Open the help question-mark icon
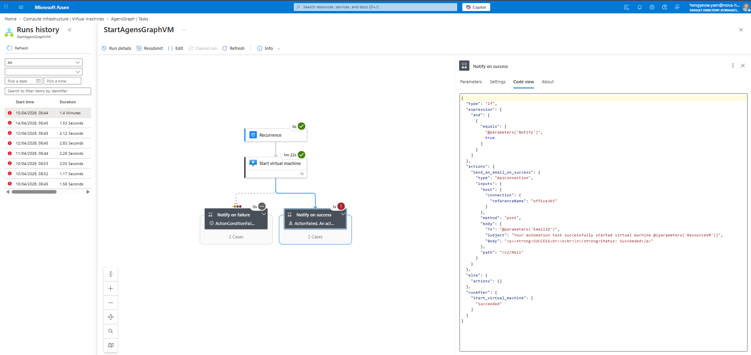 (665, 7)
